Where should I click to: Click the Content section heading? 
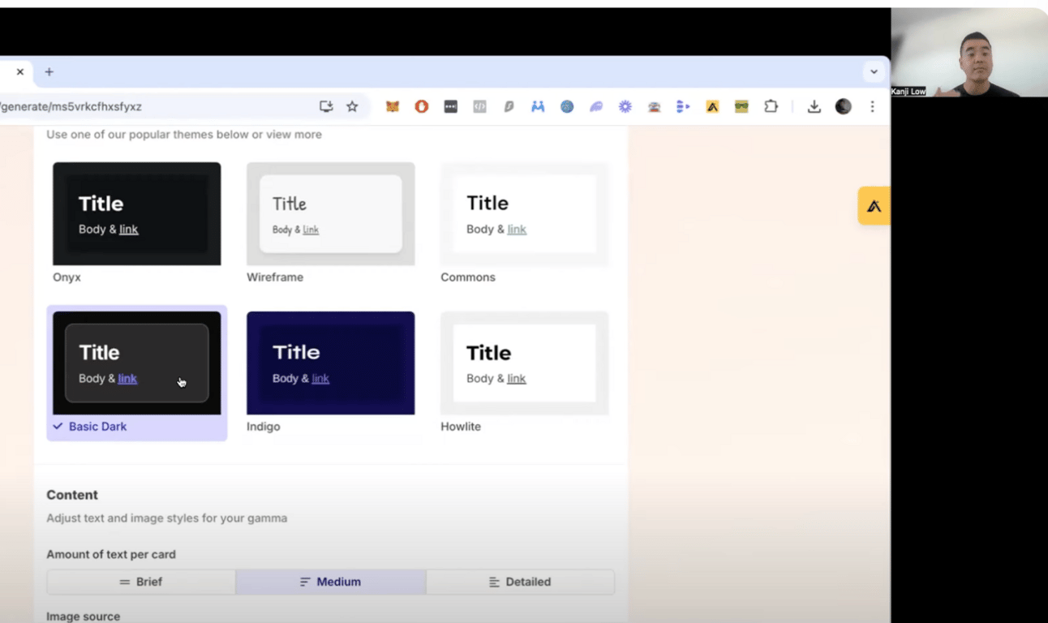click(x=72, y=495)
